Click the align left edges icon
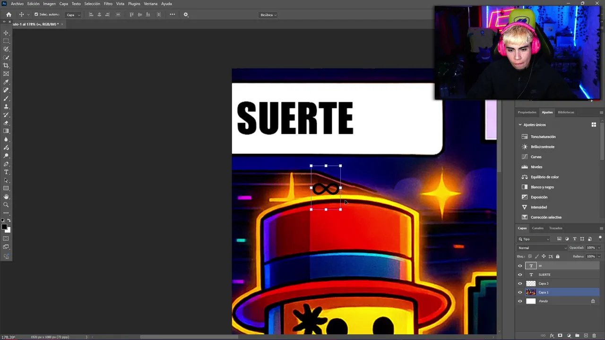This screenshot has width=605, height=340. 91,15
